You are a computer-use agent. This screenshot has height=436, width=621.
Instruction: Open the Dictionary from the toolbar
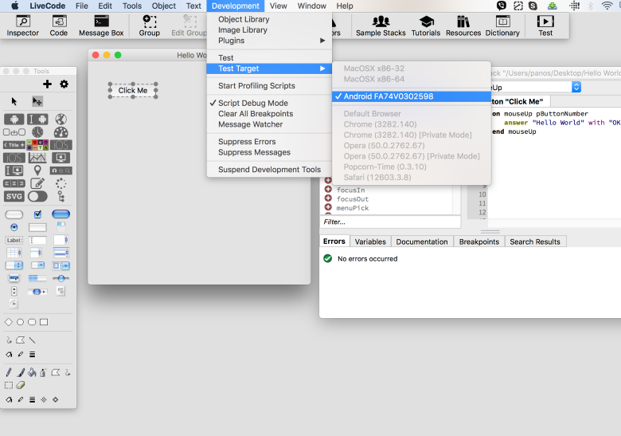pos(502,26)
